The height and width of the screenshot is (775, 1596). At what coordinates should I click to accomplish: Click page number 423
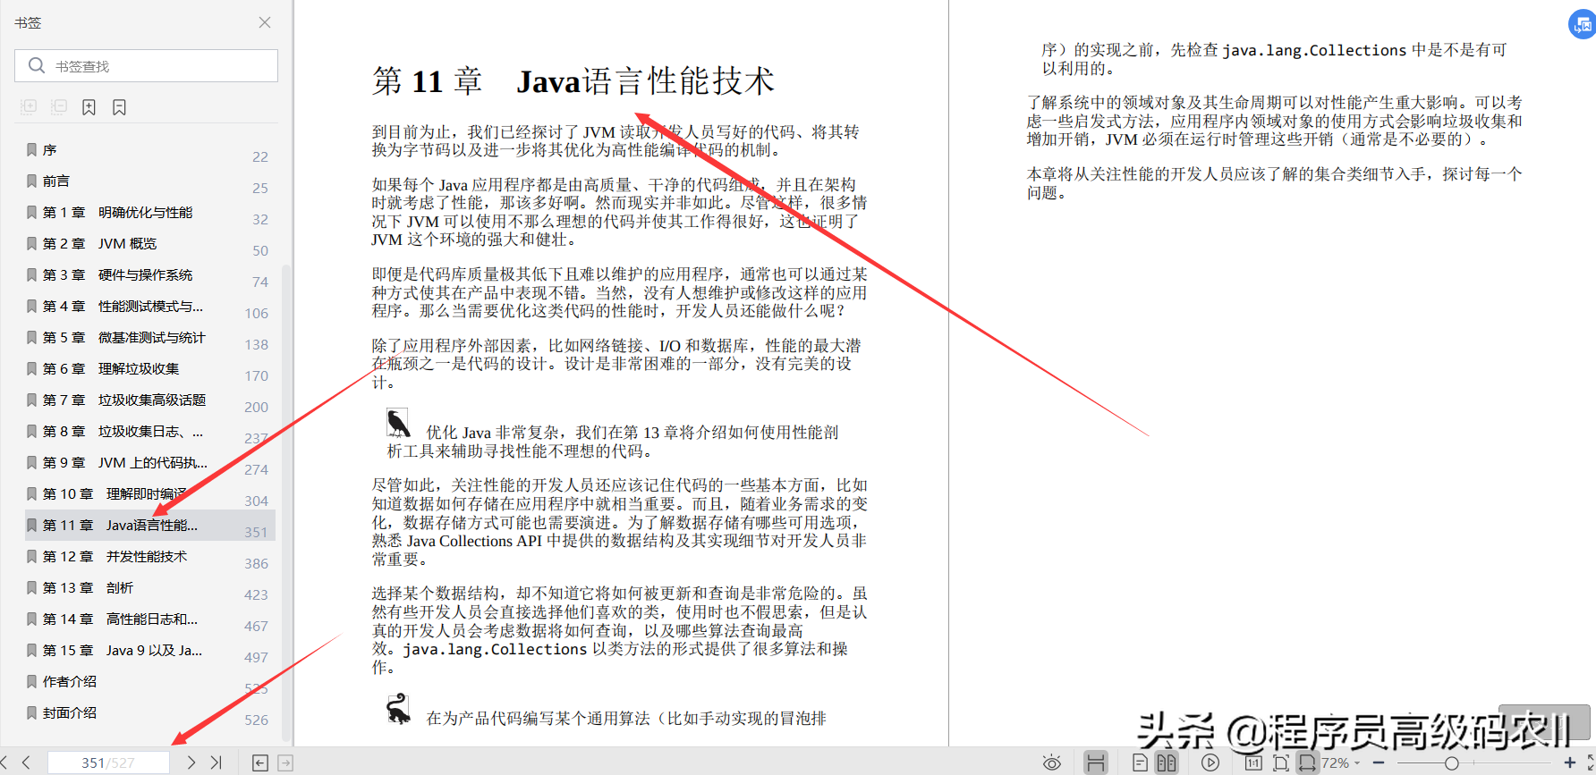(x=256, y=595)
